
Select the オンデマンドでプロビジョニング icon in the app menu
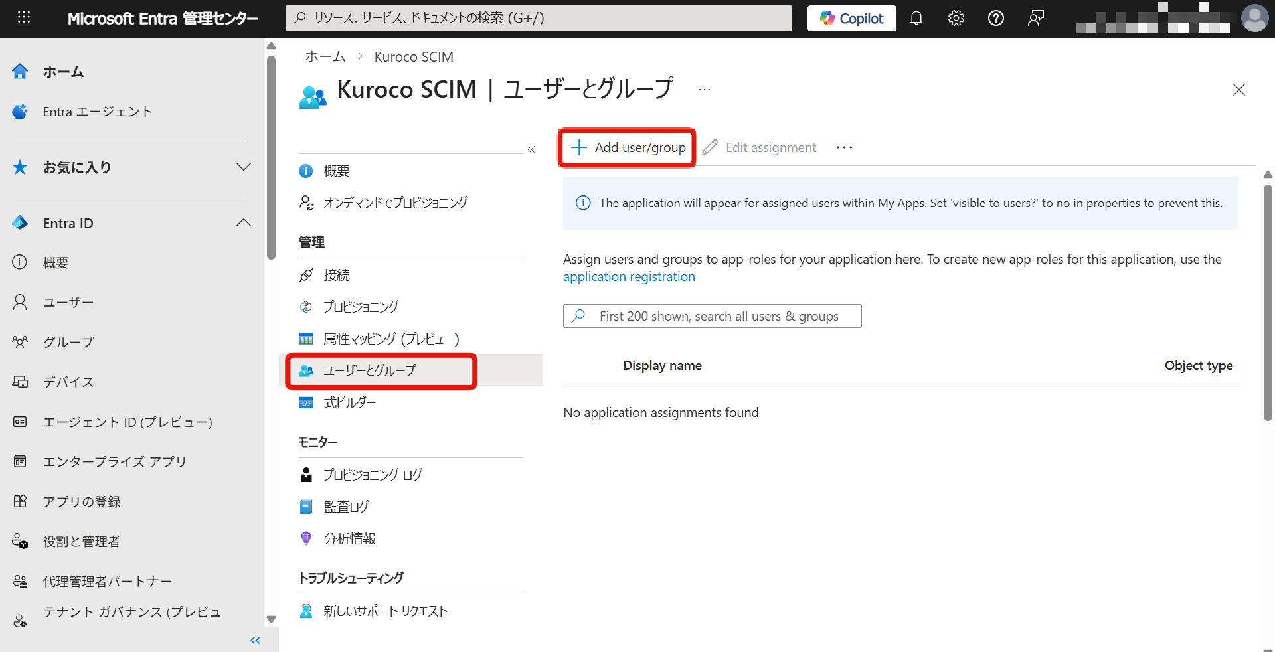tap(307, 203)
